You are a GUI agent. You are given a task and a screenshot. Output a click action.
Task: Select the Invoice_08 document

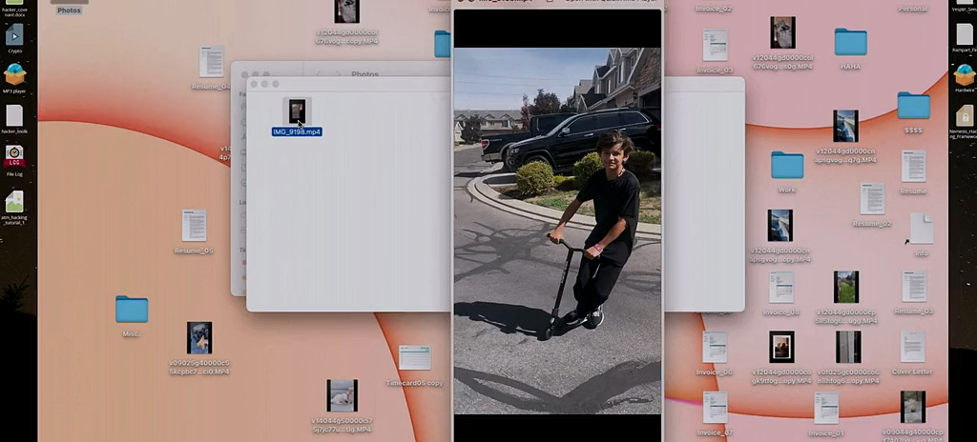click(x=780, y=287)
